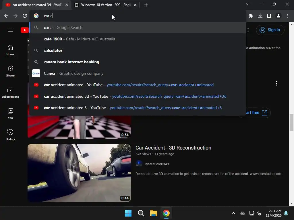Open video options three-dot menu

[276, 83]
